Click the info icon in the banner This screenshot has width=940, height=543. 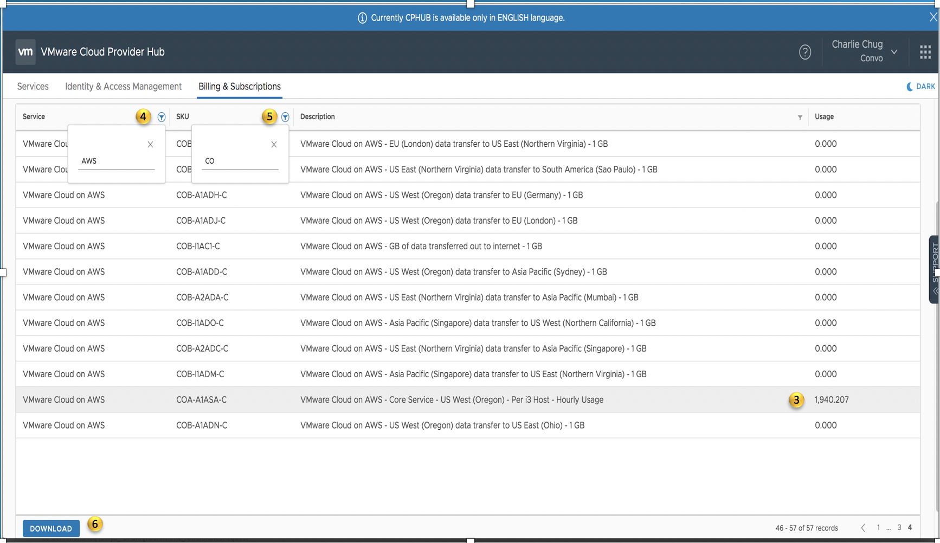pyautogui.click(x=362, y=18)
